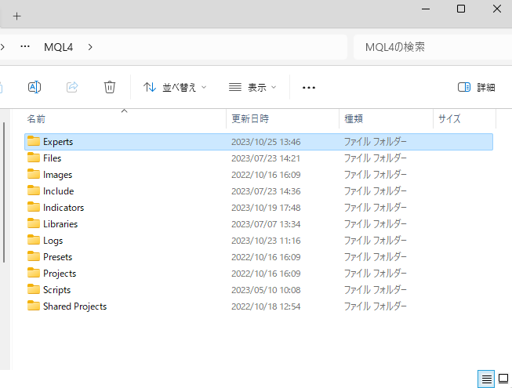Toggle the 詳細 details pane
Screen dimensions: 512x388
click(476, 87)
